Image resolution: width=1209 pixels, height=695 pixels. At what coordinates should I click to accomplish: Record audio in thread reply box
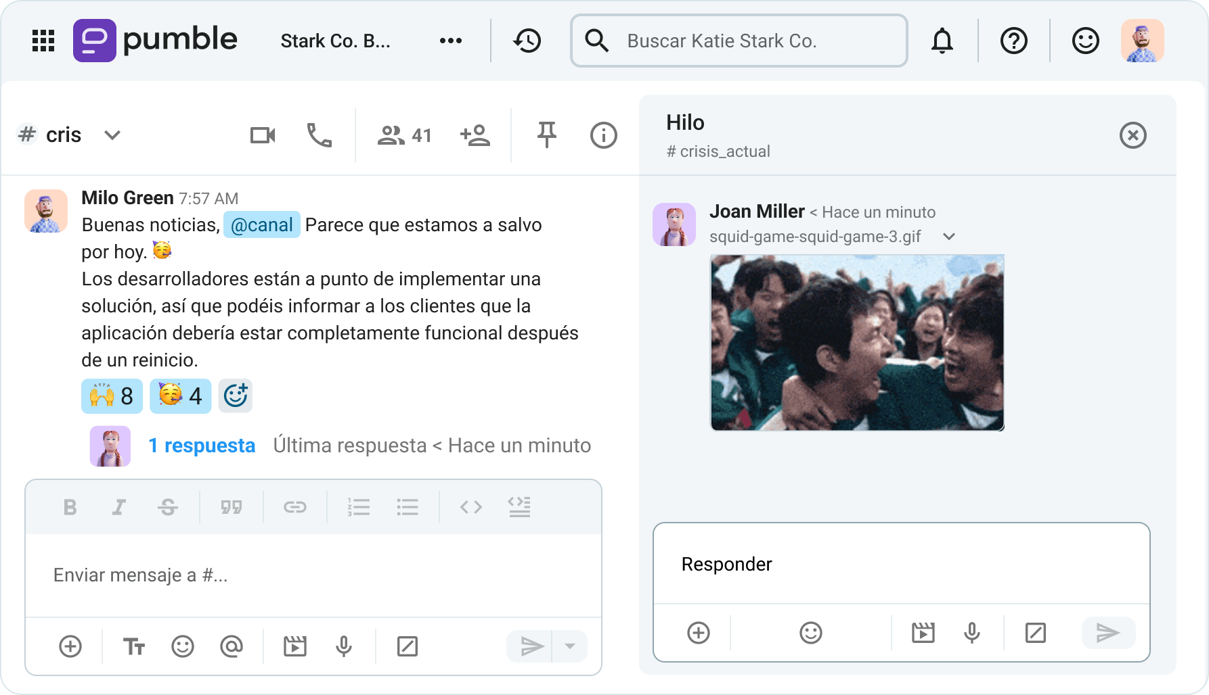tap(971, 633)
